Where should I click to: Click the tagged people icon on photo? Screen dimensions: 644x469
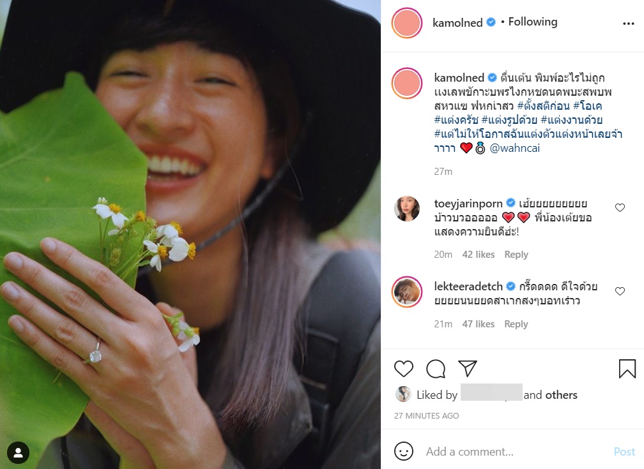19,453
